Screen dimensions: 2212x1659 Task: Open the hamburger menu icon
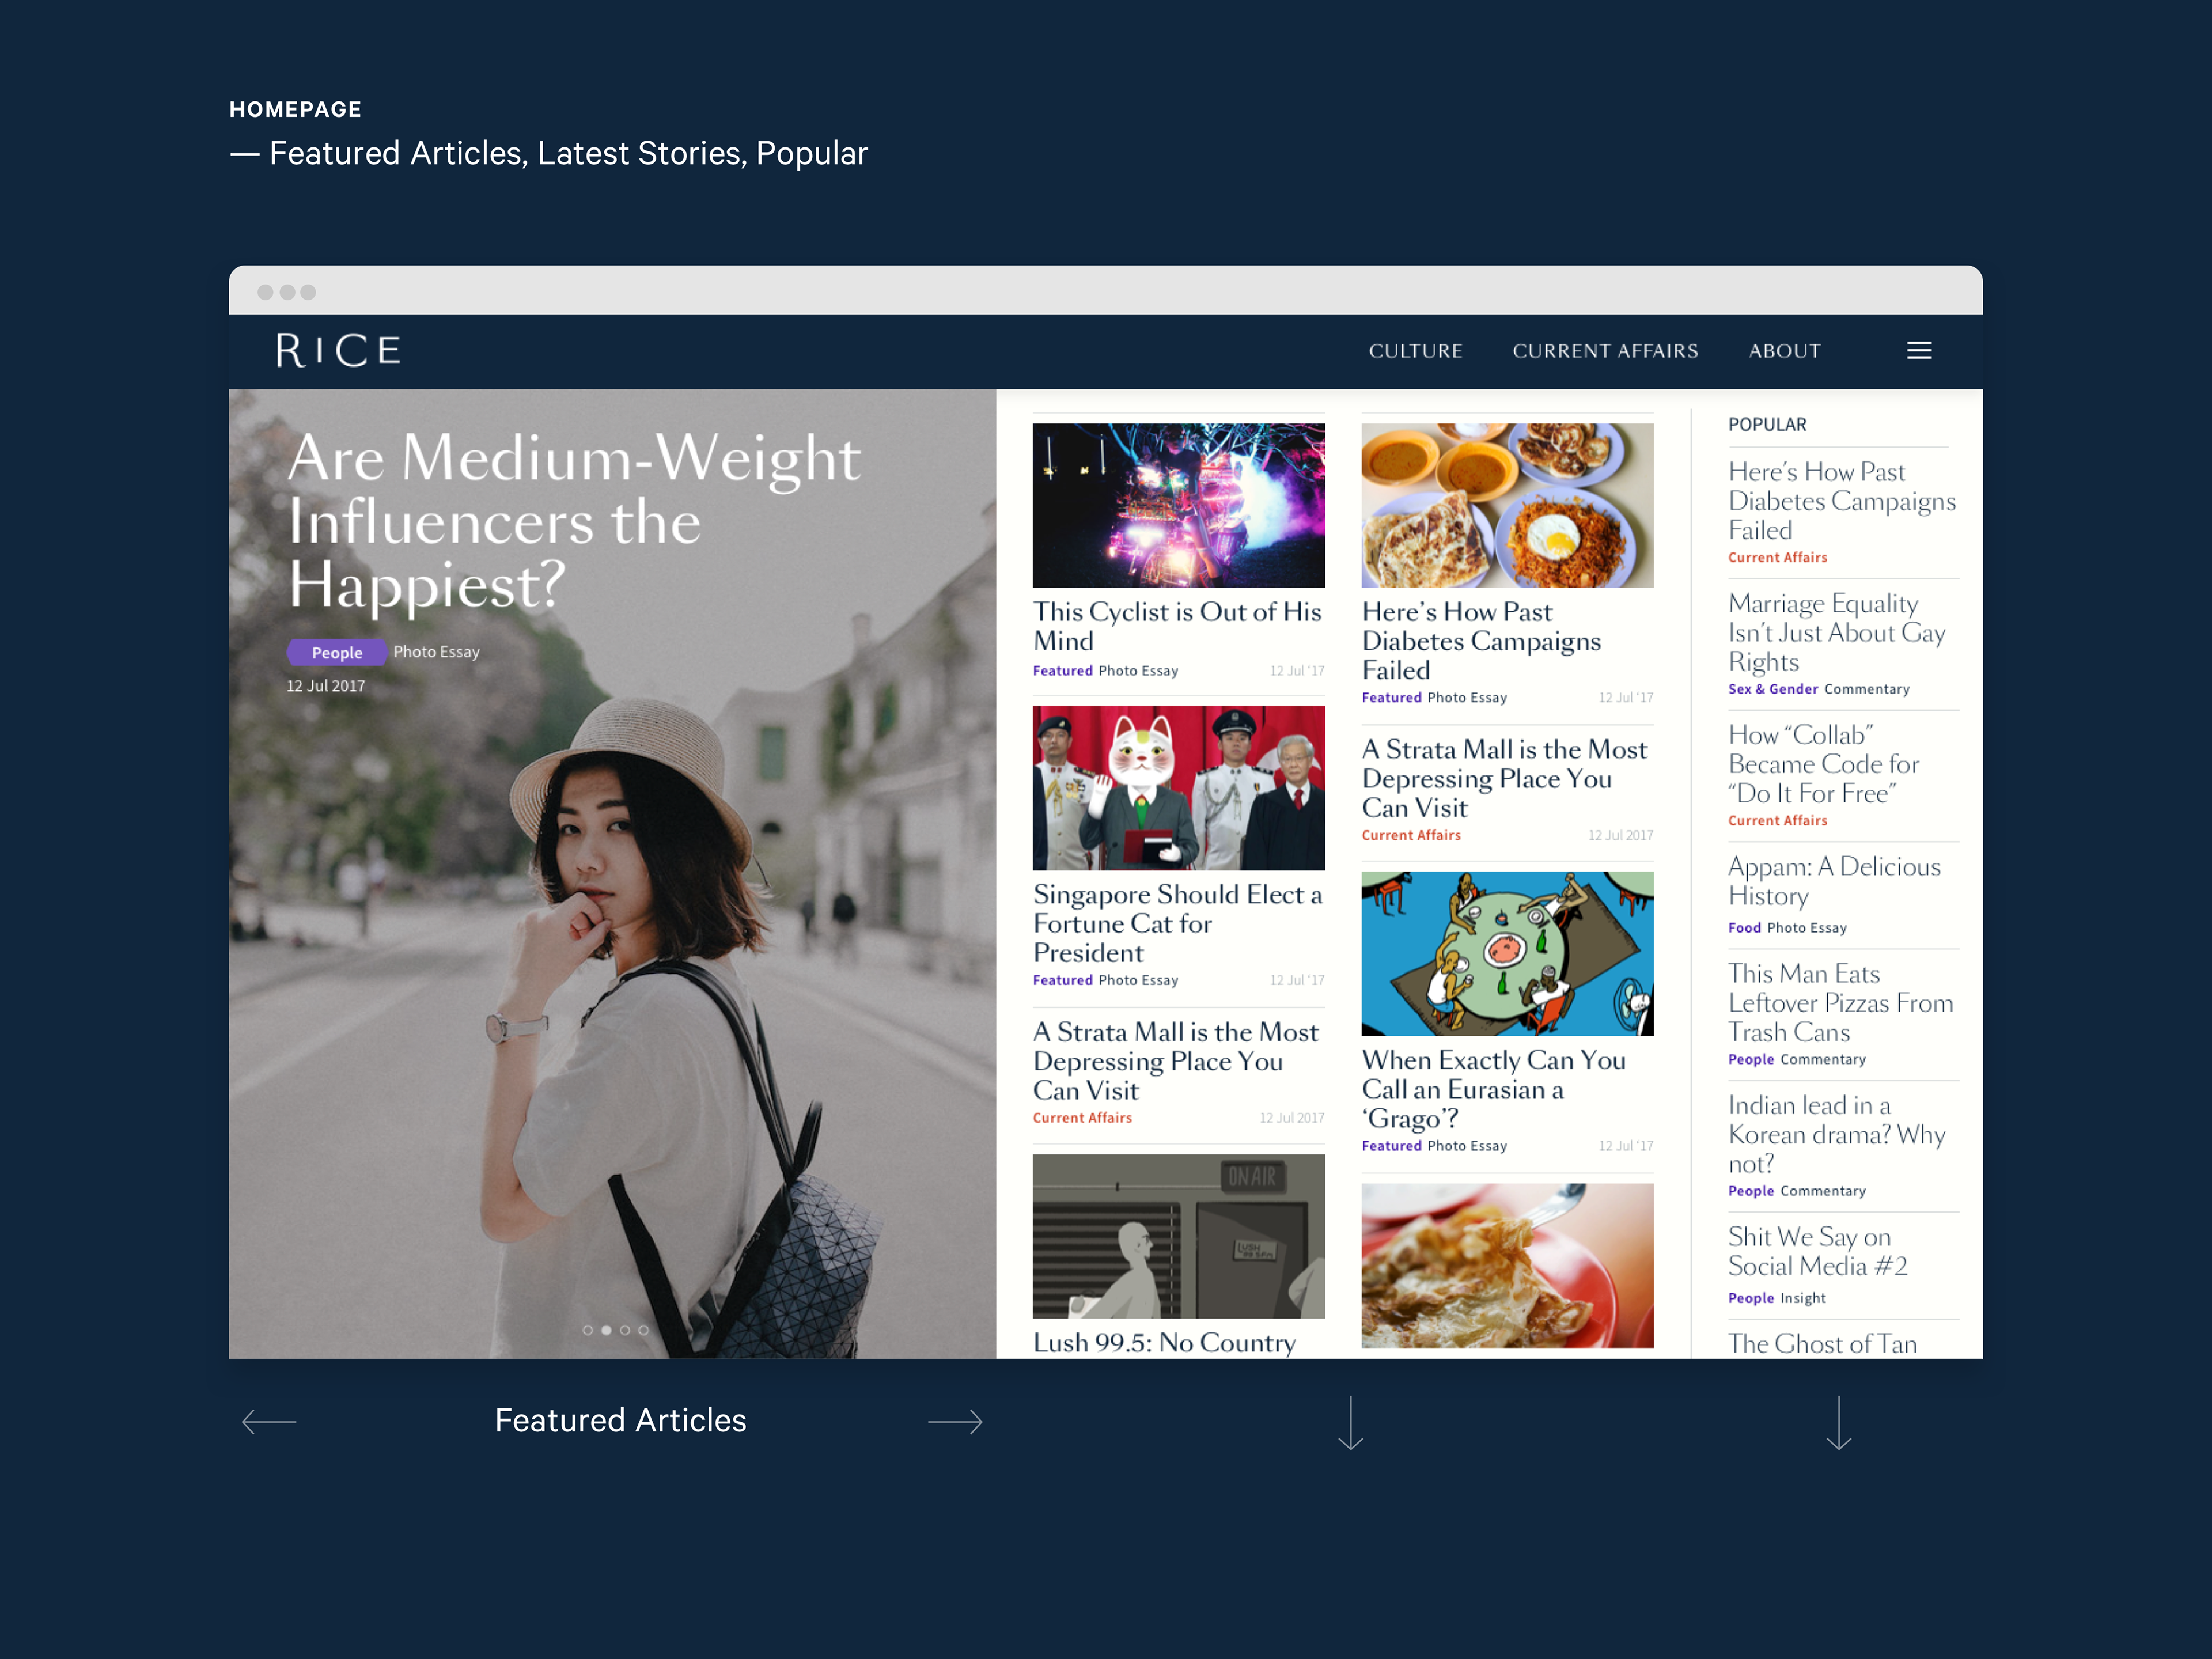pyautogui.click(x=1918, y=351)
